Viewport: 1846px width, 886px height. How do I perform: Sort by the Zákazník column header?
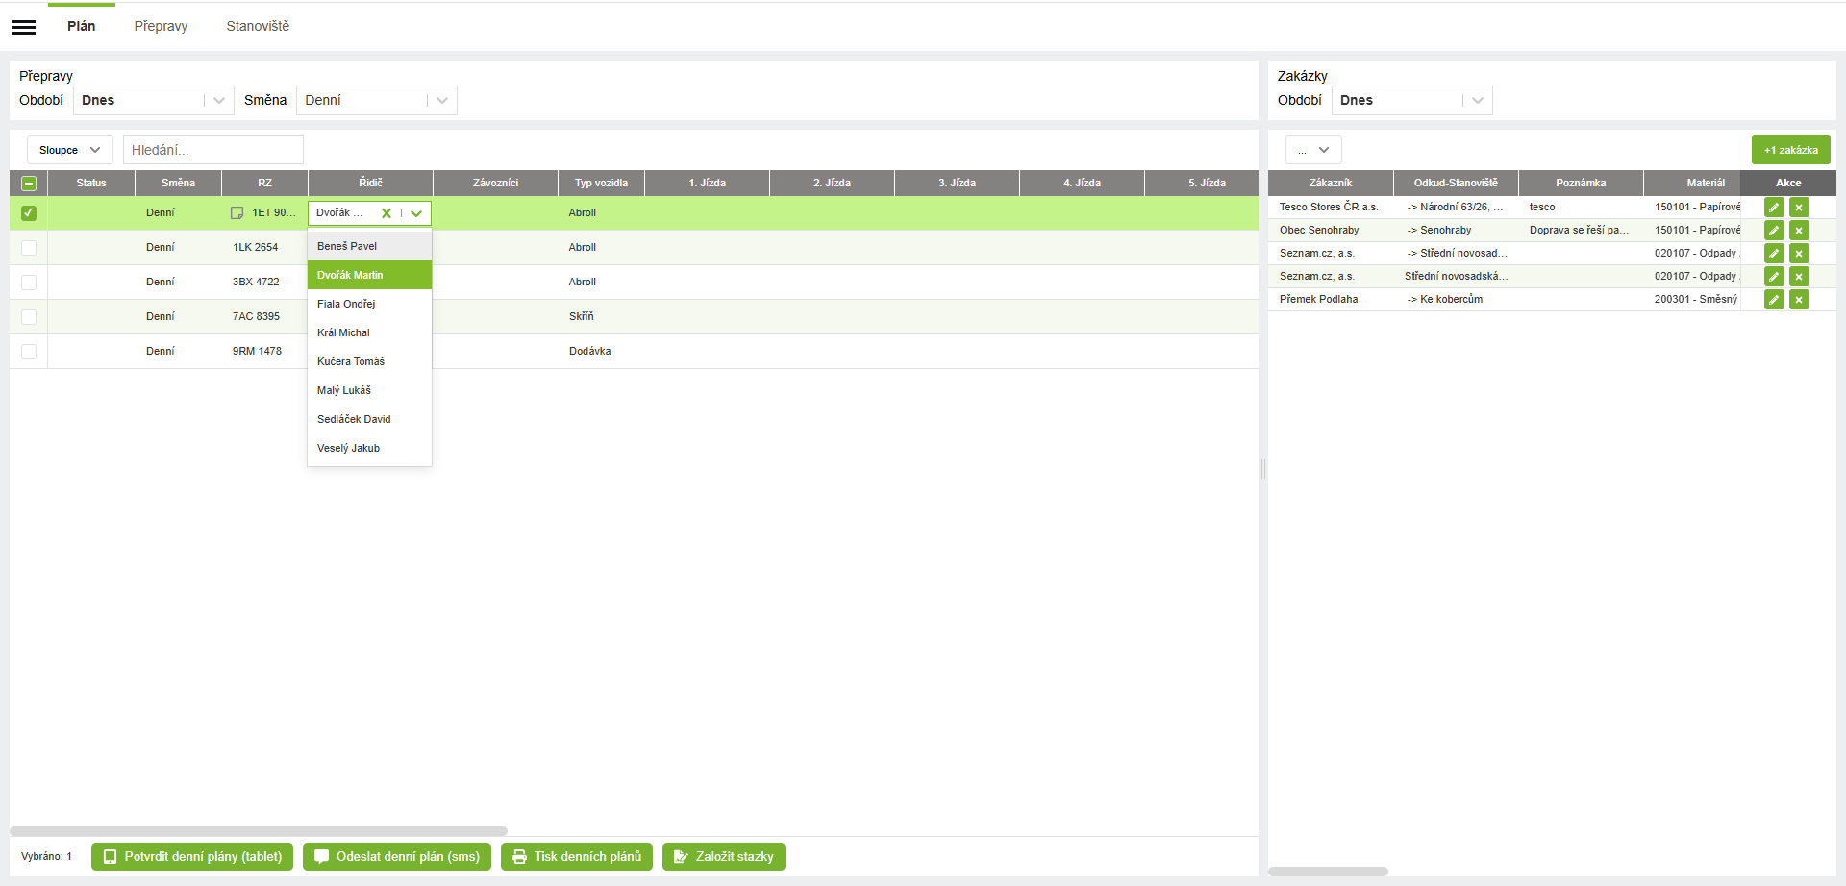[1331, 184]
